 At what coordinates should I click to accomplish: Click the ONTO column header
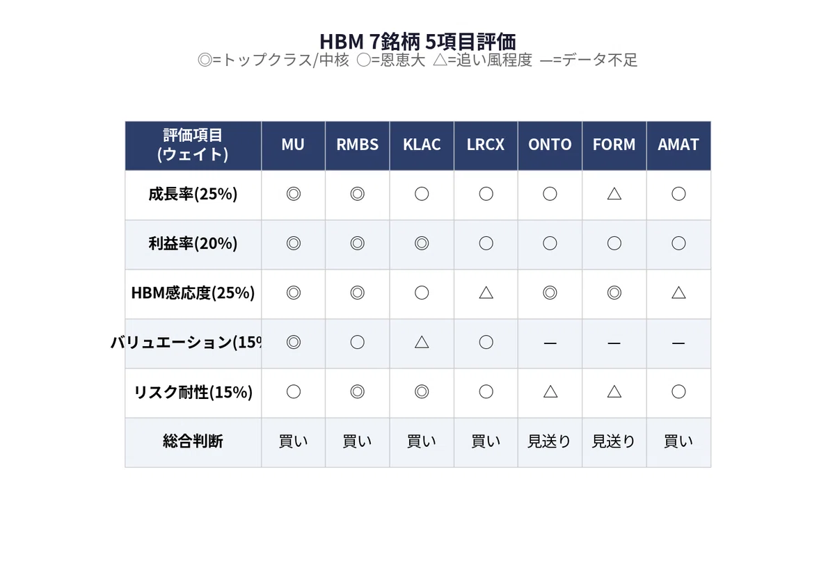(x=550, y=145)
